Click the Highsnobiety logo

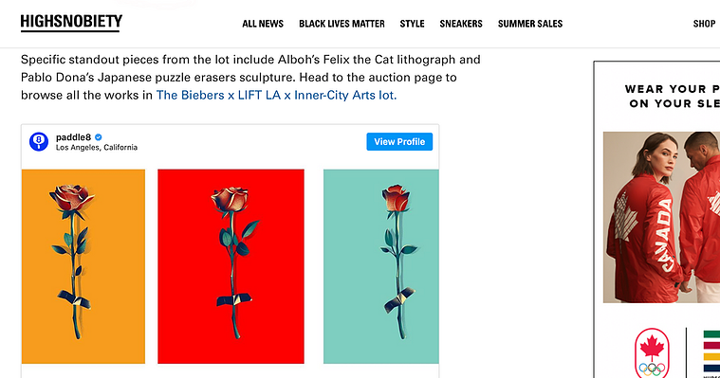[x=71, y=23]
